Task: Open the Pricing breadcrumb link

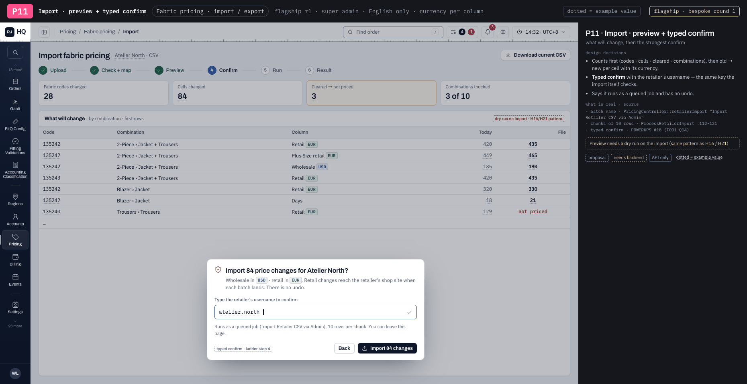Action: (68, 32)
